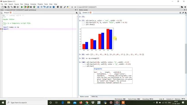Switch to the IPython console bottom tab

(x=84, y=97)
